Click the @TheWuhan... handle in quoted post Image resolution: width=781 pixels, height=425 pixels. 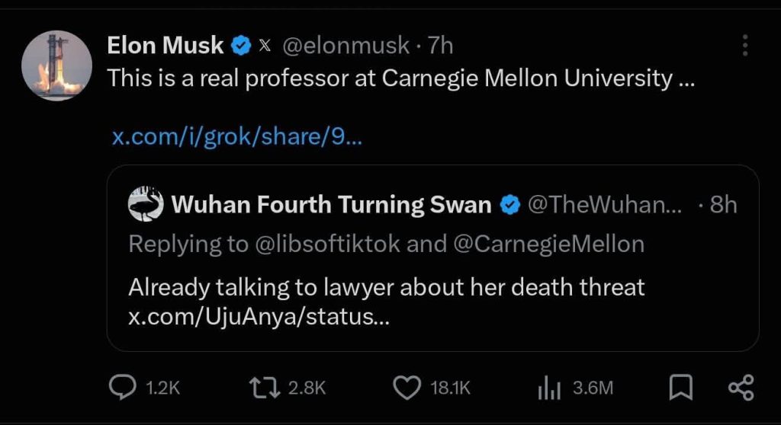click(x=605, y=204)
